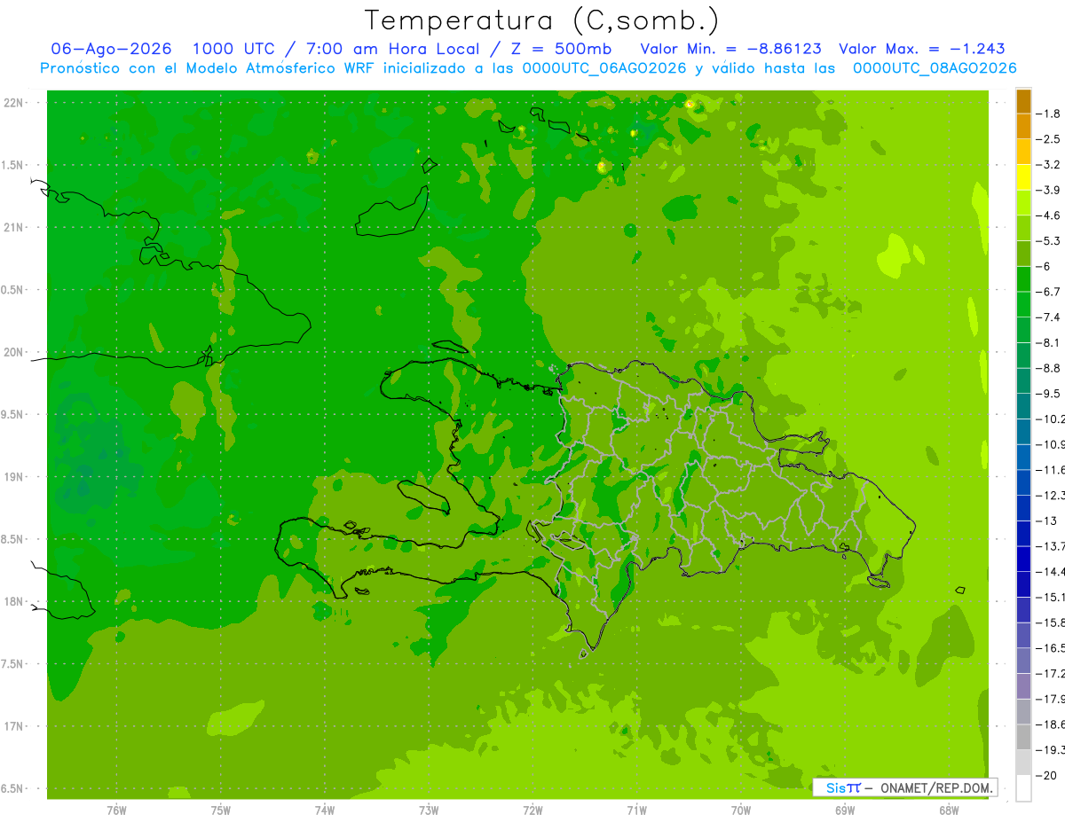Click the "22N" latitude label

coord(14,103)
